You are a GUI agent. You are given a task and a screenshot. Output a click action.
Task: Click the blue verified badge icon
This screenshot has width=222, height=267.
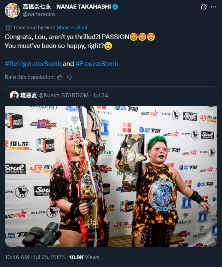click(115, 7)
